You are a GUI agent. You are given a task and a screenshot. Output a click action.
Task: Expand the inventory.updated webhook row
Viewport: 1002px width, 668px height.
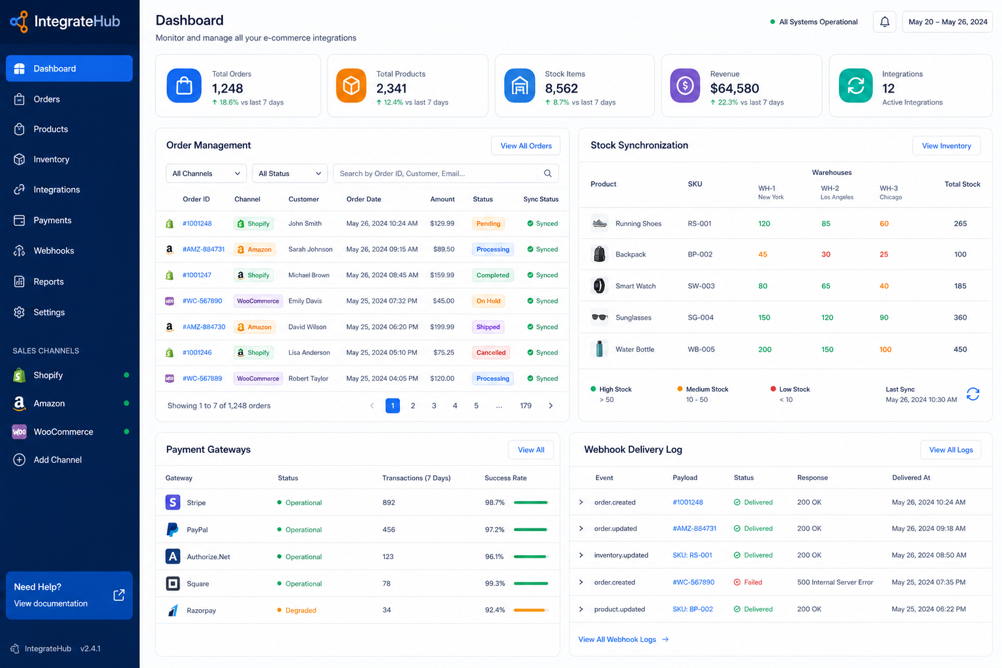(581, 555)
